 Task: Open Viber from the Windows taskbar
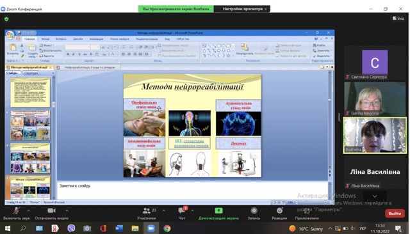click(x=71, y=228)
